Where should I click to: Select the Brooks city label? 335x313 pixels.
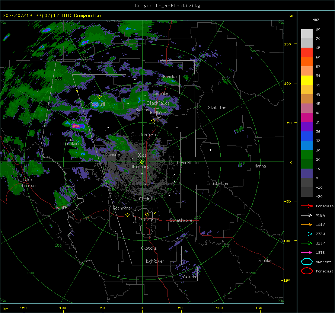pyautogui.click(x=265, y=261)
